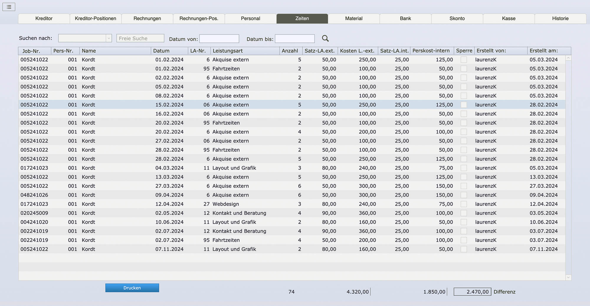Select the Rechnungen-Pos. tab
The image size is (590, 306).
pyautogui.click(x=199, y=18)
